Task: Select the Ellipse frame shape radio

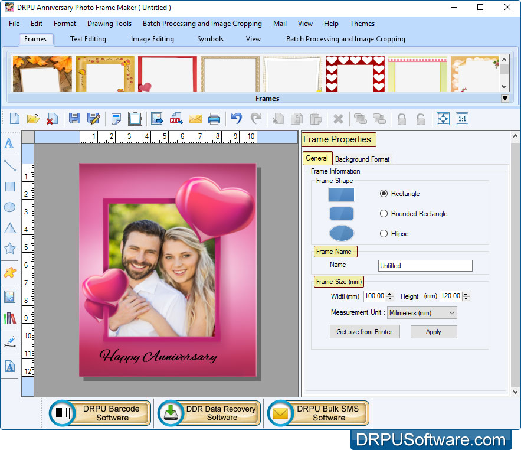Action: 384,233
